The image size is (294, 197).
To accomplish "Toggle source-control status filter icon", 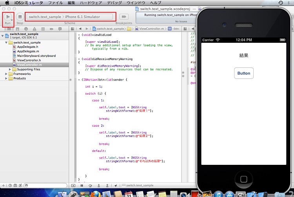I will tap(15, 186).
